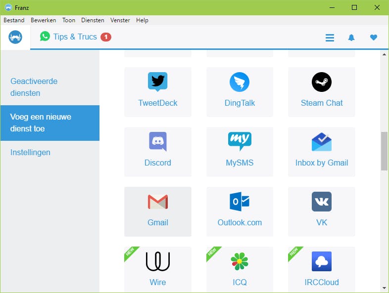This screenshot has width=389, height=293.
Task: Open Instellingen in the sidebar
Action: pyautogui.click(x=50, y=152)
